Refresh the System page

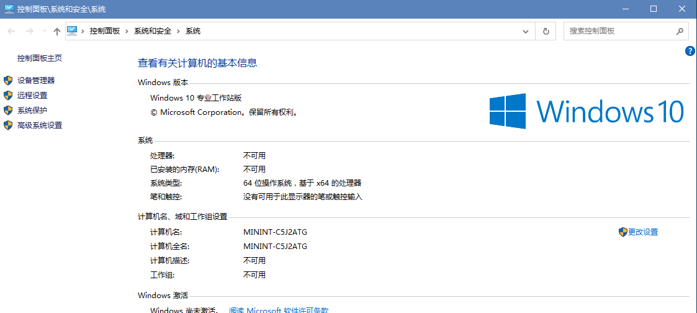click(546, 32)
